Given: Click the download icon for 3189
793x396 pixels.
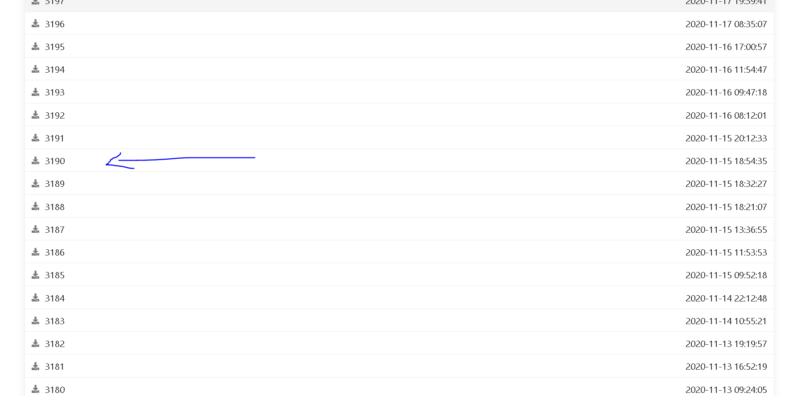Looking at the screenshot, I should click(36, 183).
